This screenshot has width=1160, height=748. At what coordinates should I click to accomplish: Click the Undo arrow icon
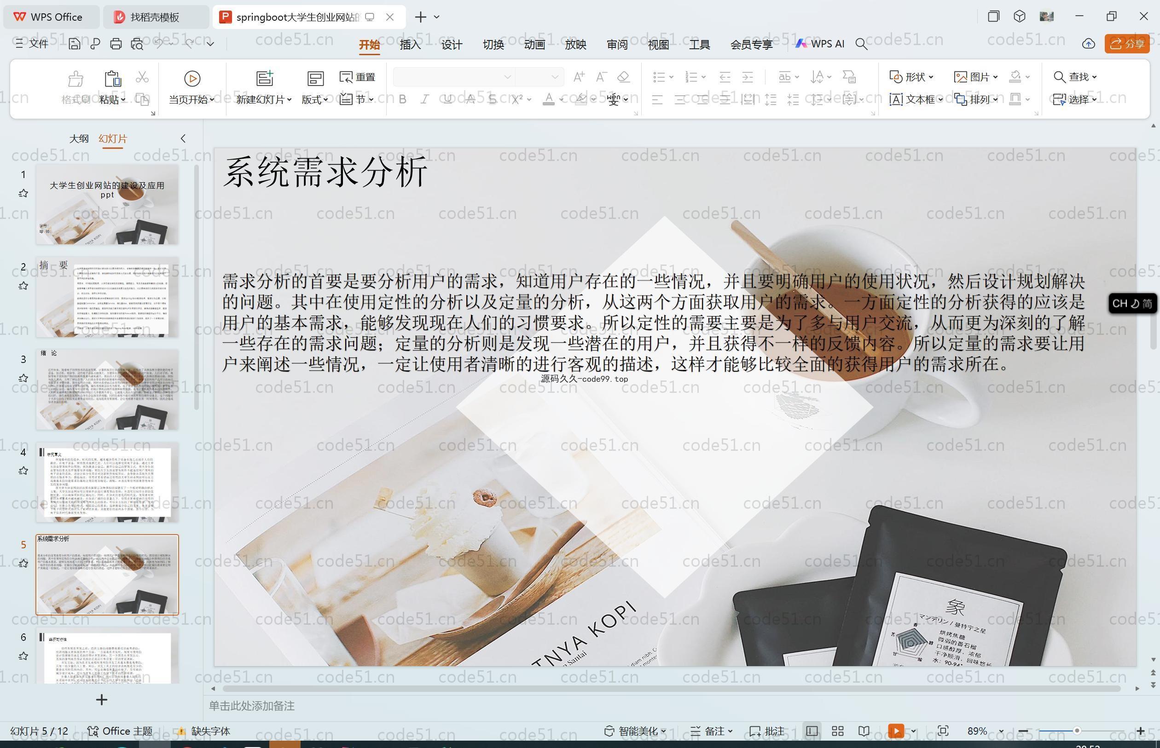coord(159,44)
